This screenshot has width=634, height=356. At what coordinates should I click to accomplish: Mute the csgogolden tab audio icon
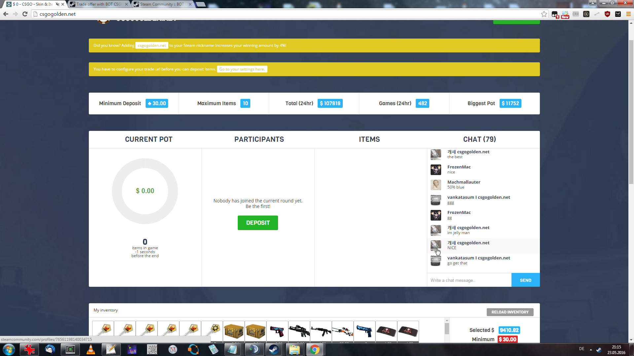57,4
